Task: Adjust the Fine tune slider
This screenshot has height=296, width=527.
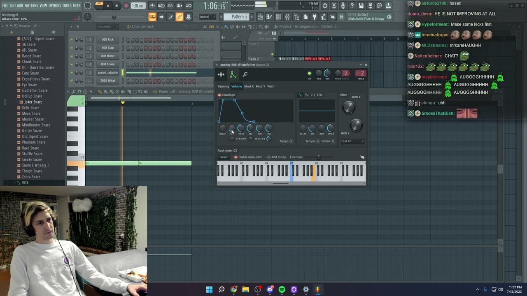Action: pyautogui.click(x=318, y=157)
